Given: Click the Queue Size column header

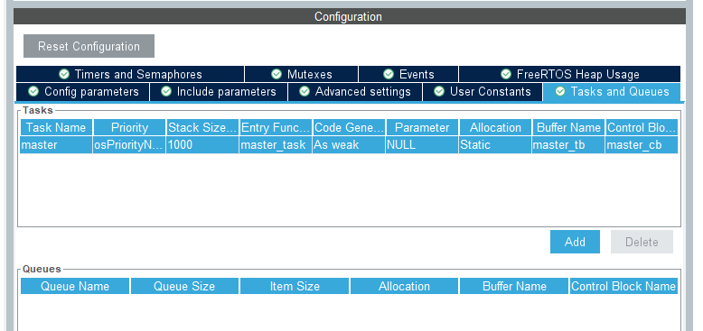Looking at the screenshot, I should click(x=184, y=286).
